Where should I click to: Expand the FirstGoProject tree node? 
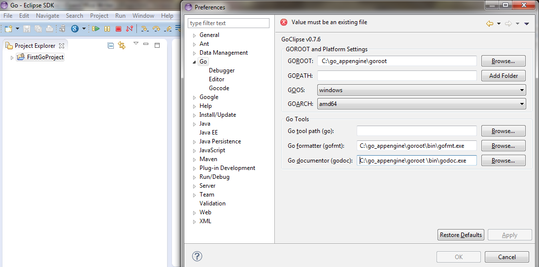12,58
